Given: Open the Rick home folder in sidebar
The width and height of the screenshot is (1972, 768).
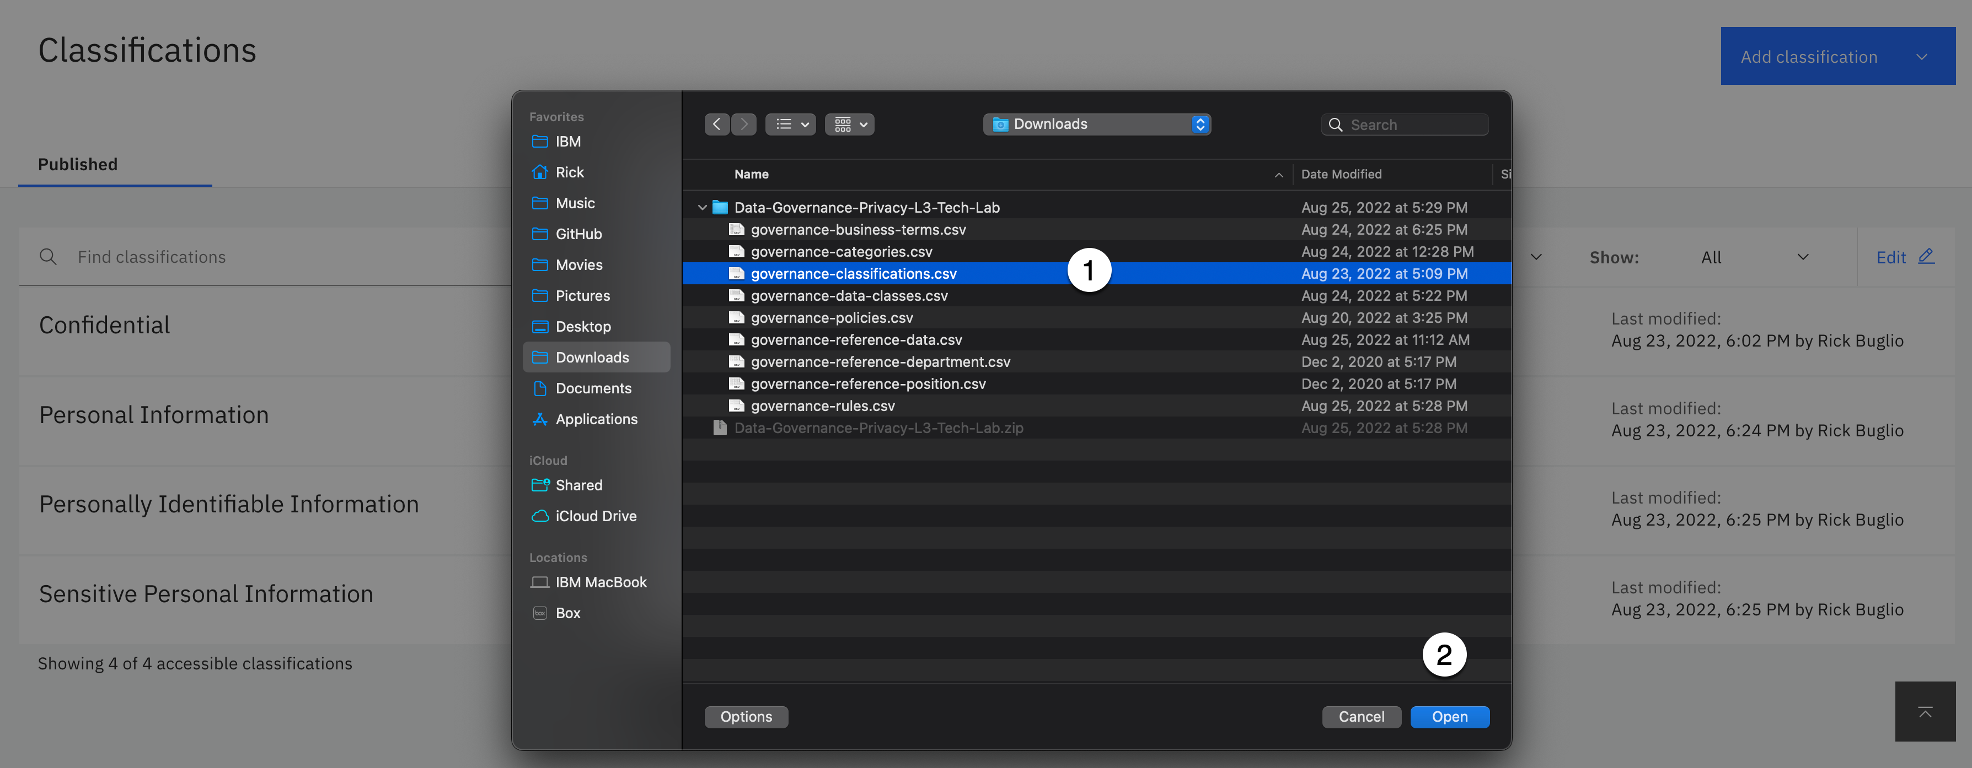Looking at the screenshot, I should tap(569, 172).
